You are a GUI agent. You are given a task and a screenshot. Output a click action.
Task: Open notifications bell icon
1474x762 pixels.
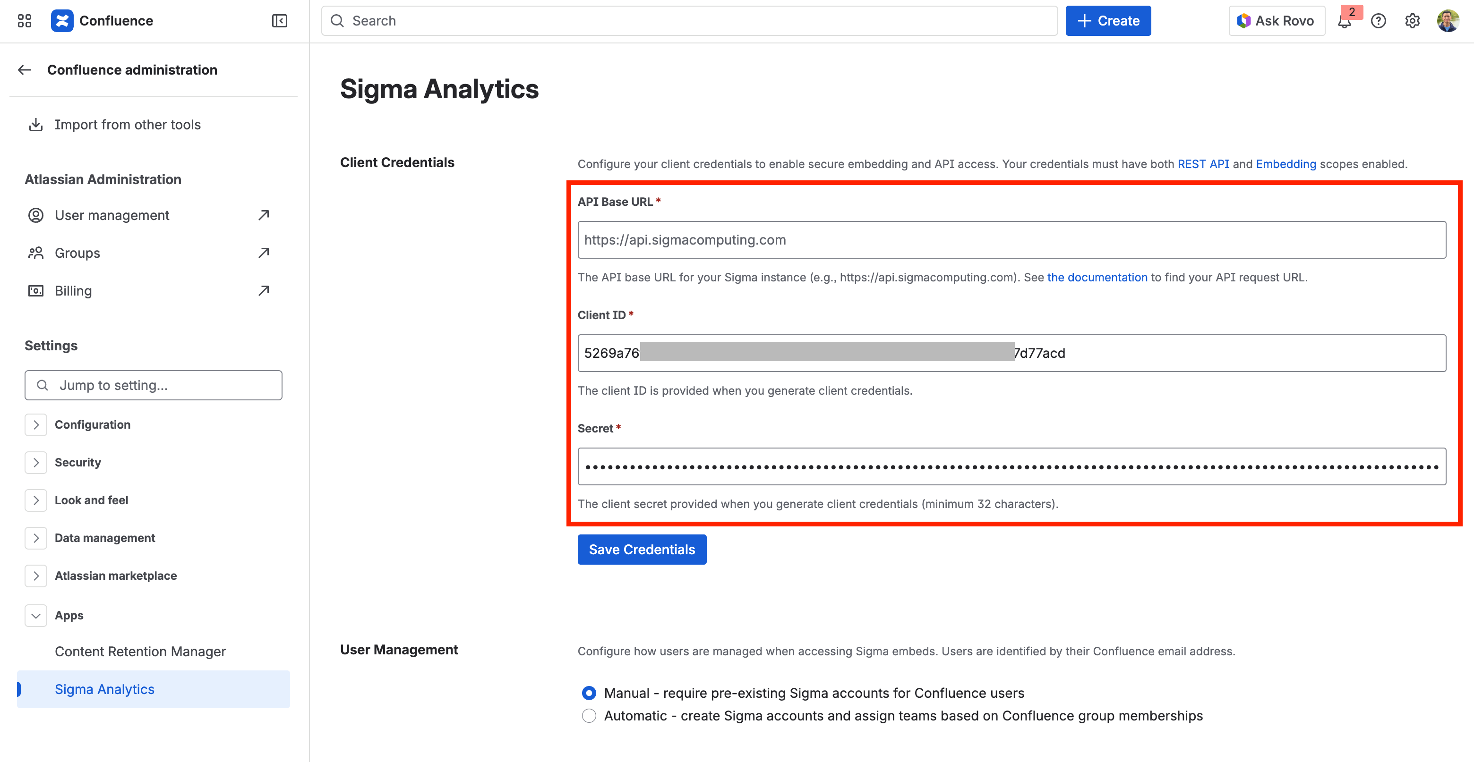[x=1344, y=21]
